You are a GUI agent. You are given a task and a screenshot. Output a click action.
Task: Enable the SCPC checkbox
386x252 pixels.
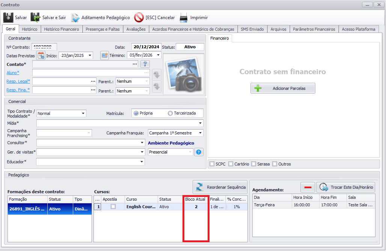pyautogui.click(x=212, y=164)
